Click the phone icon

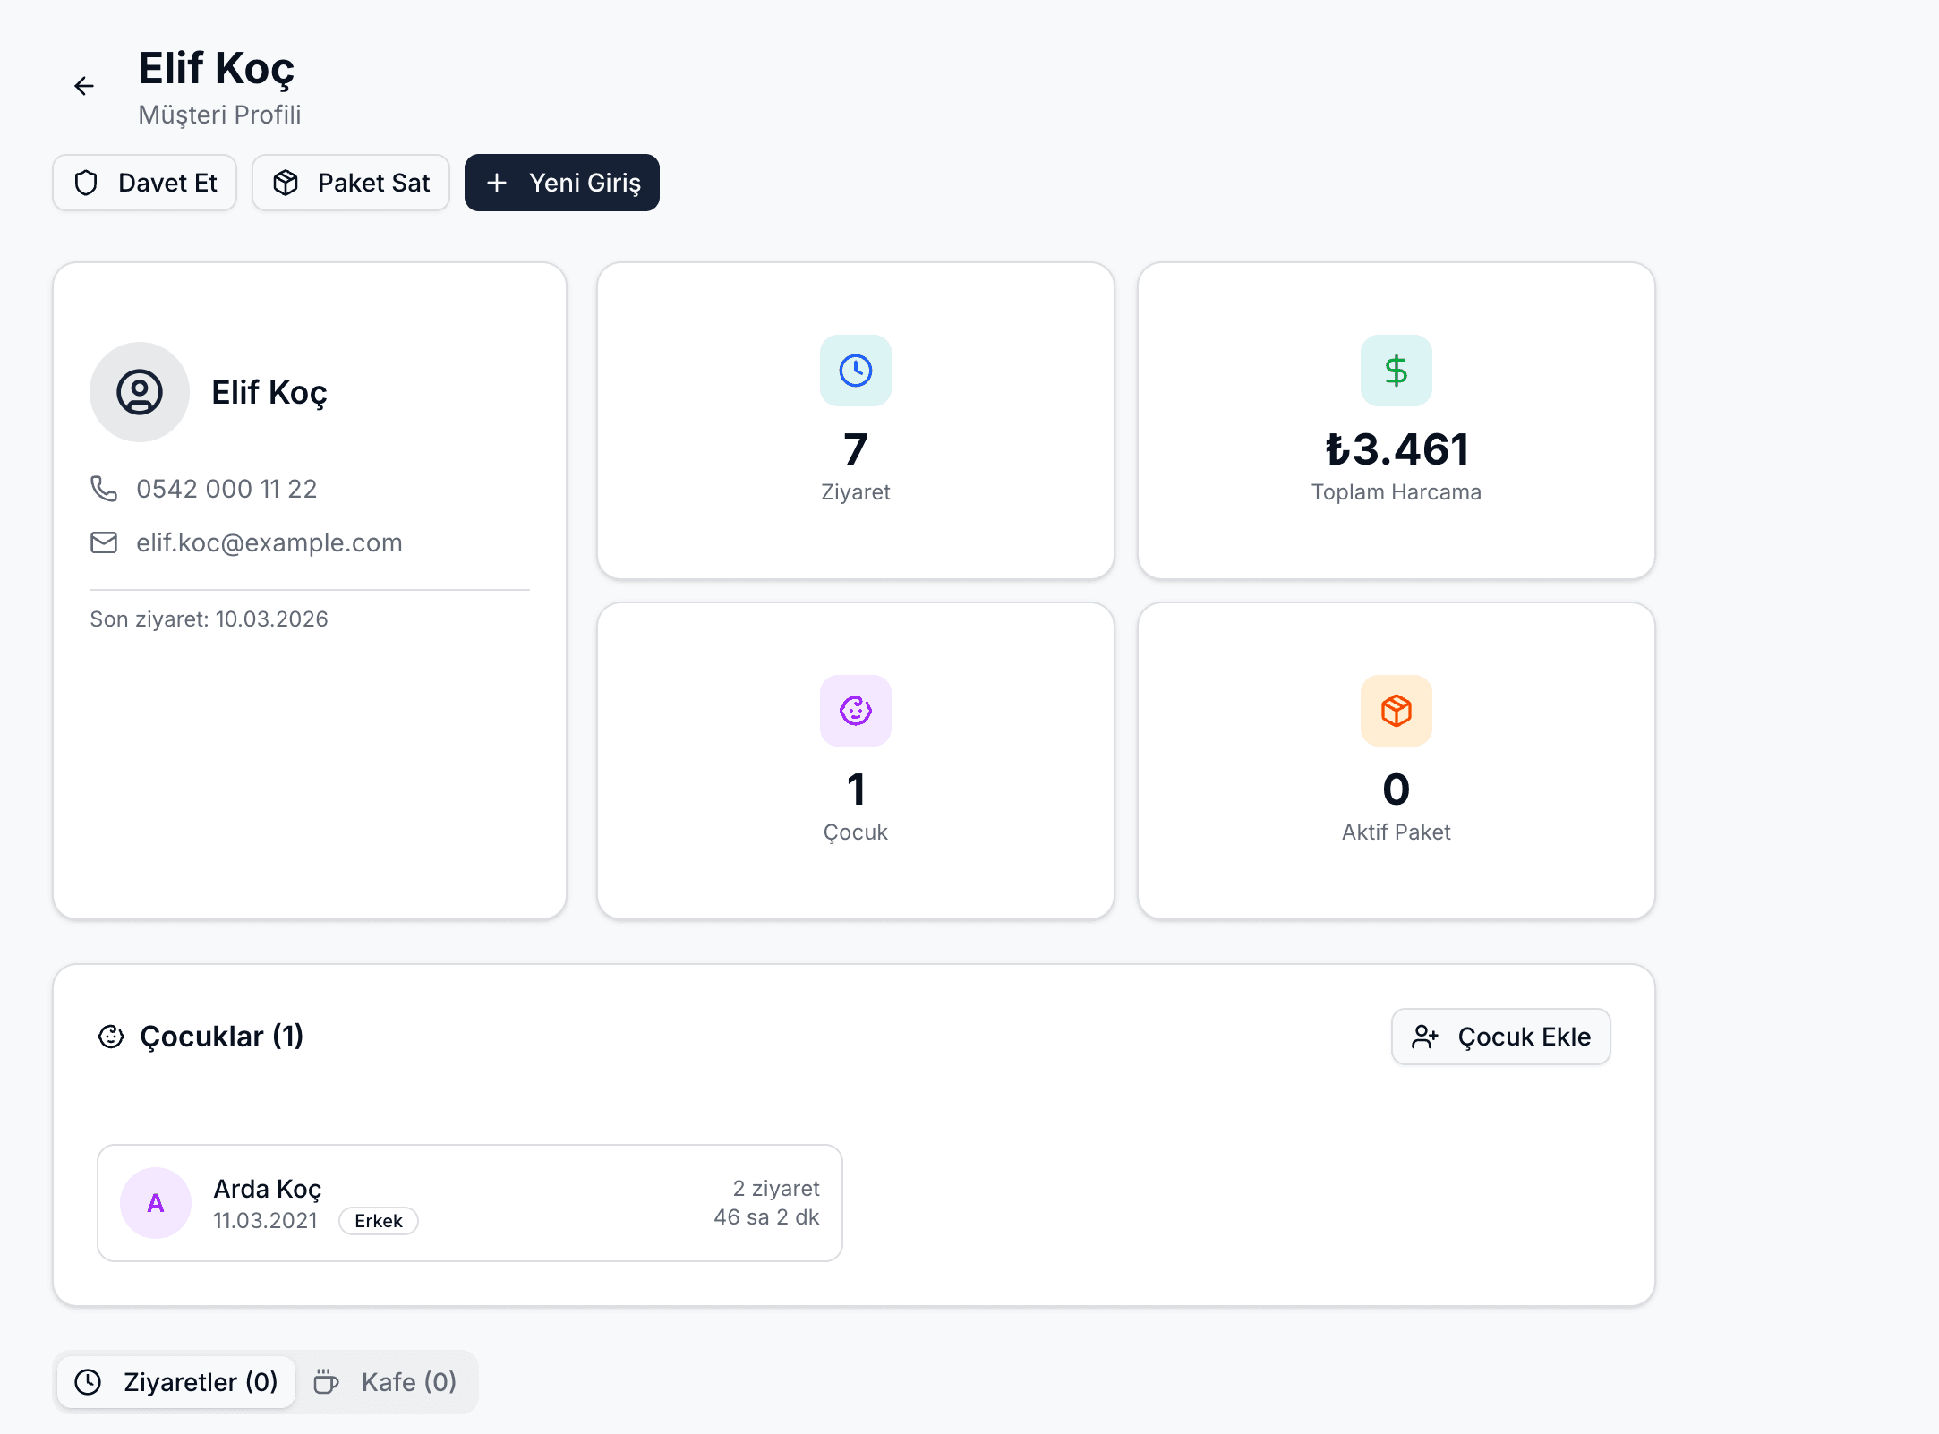point(104,489)
